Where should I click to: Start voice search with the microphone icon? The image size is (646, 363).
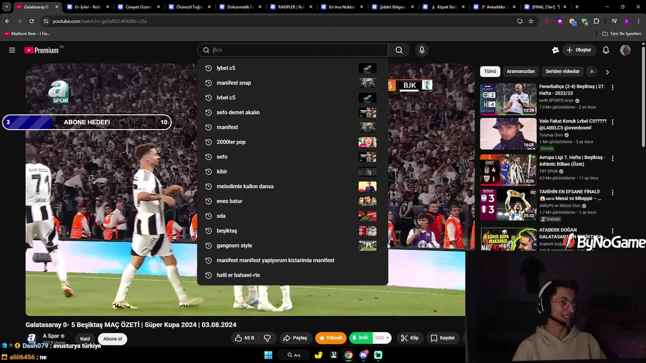pyautogui.click(x=422, y=50)
